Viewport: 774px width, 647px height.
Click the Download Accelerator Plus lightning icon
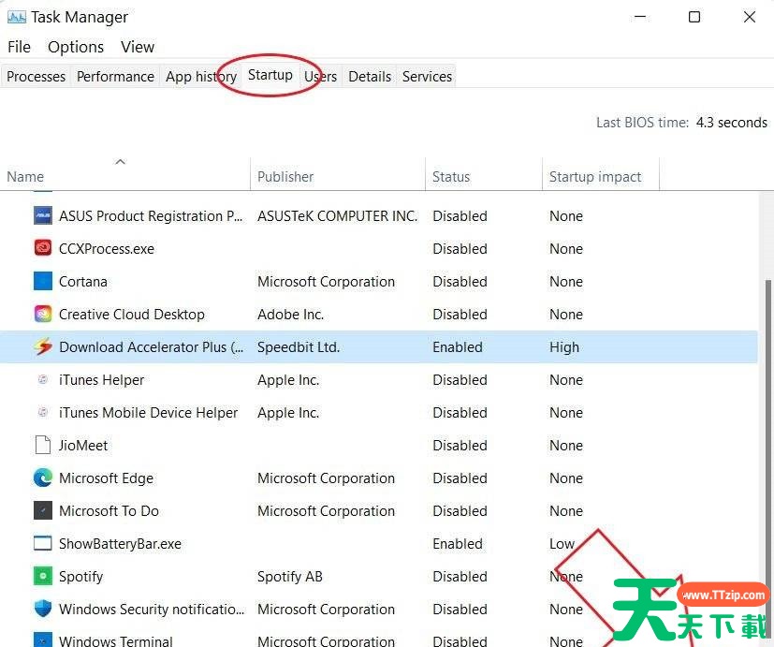click(x=43, y=346)
